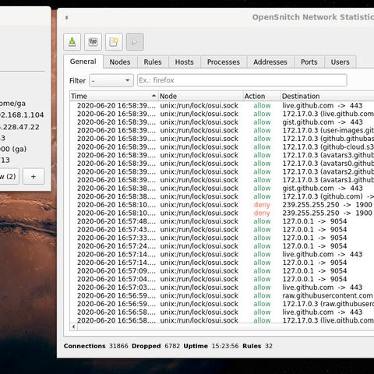374x374 pixels.
Task: Click node 'unix:/run/lock/osui.sock' in 16:57:24 row
Action: point(199,246)
